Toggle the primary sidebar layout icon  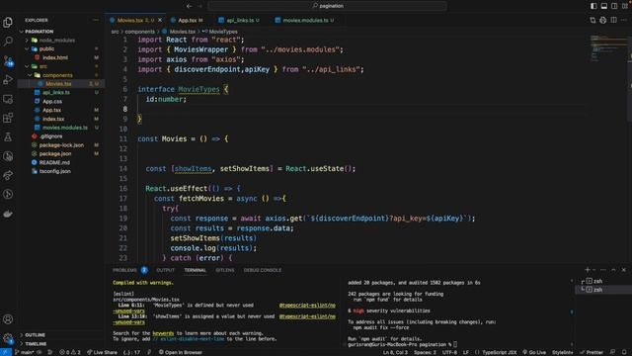[x=593, y=6]
